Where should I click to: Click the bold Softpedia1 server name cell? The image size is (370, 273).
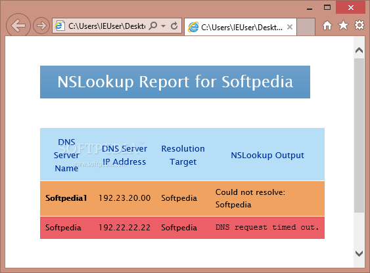pyautogui.click(x=66, y=198)
